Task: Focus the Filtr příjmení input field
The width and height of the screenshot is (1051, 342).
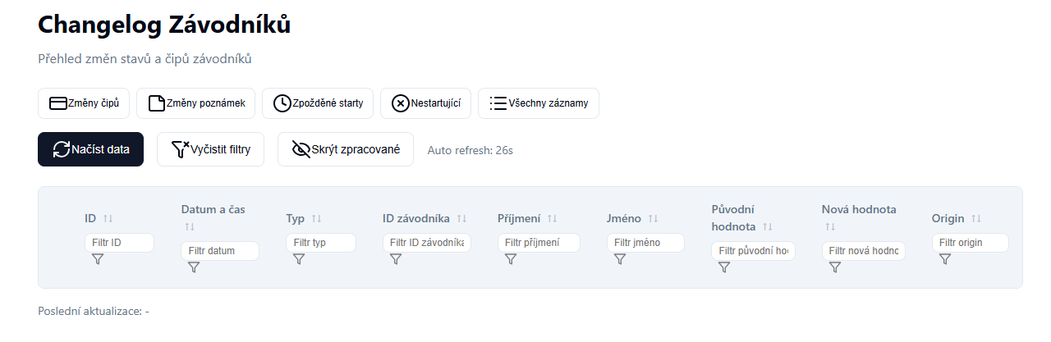Action: [539, 243]
